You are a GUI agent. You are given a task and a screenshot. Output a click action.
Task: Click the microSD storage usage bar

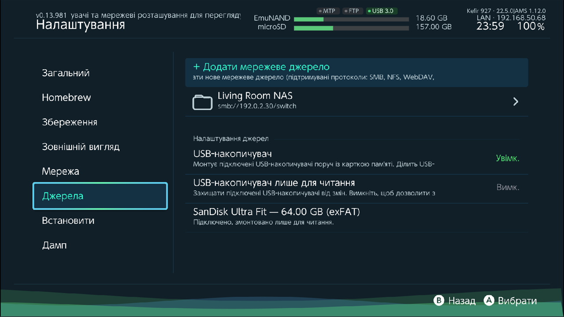(351, 28)
